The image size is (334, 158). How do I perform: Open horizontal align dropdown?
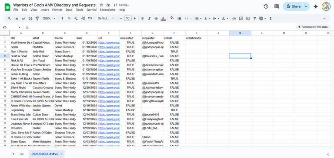[198, 19]
